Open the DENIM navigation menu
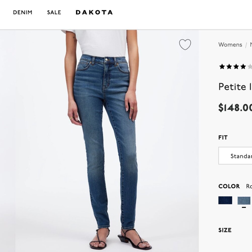This screenshot has height=252, width=252. tap(23, 12)
